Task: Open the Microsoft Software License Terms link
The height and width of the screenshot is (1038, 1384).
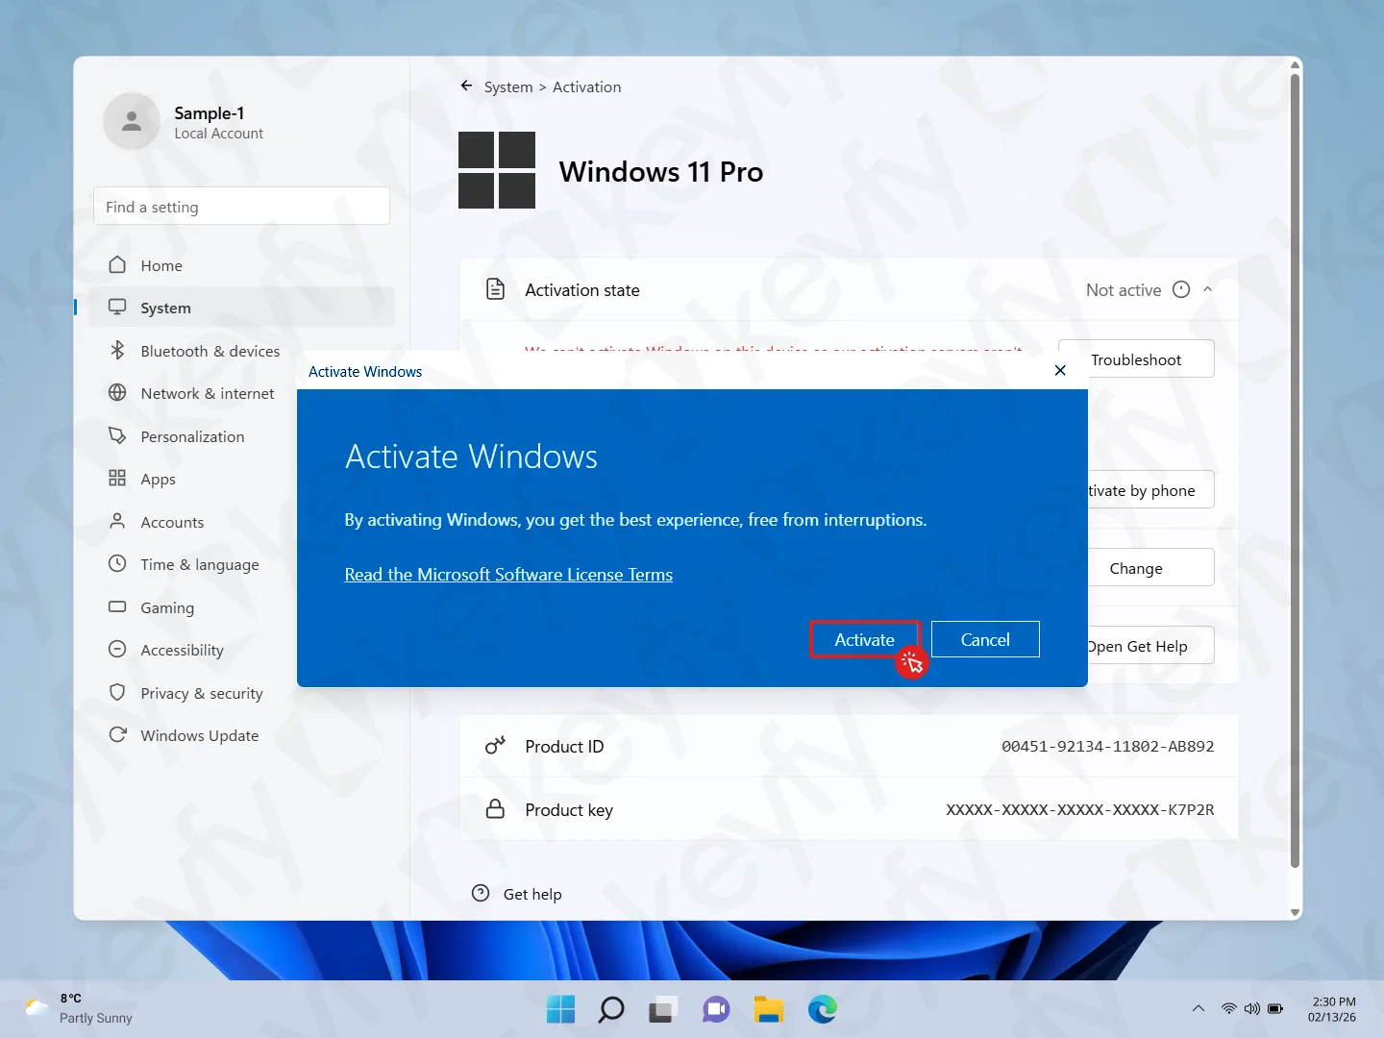Action: [x=508, y=575]
